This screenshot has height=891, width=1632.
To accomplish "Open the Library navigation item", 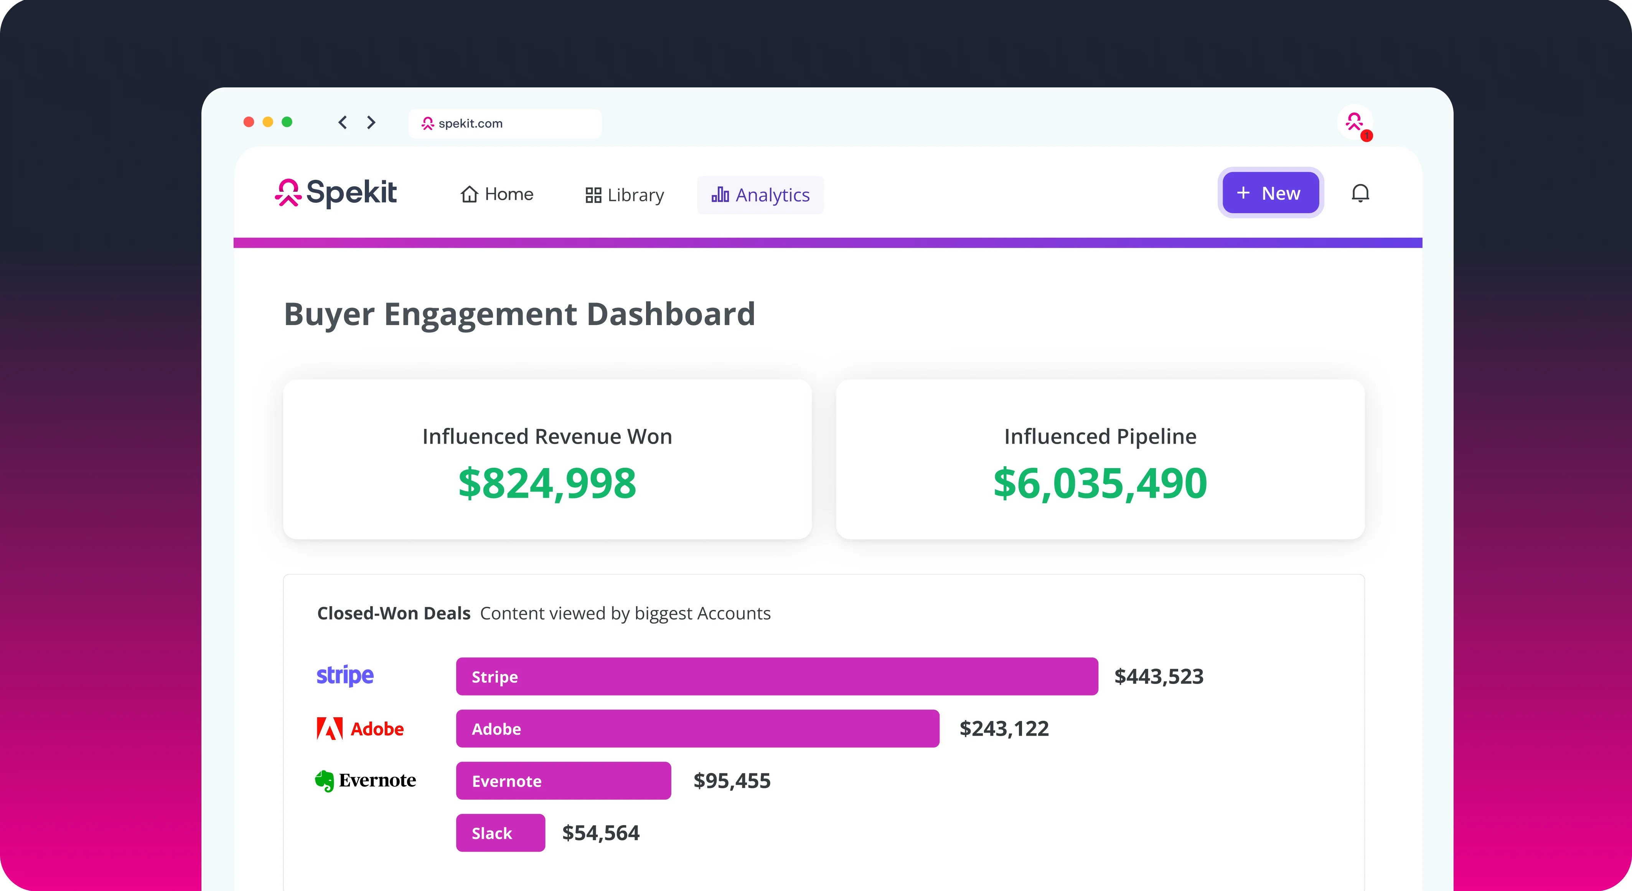I will pyautogui.click(x=625, y=195).
